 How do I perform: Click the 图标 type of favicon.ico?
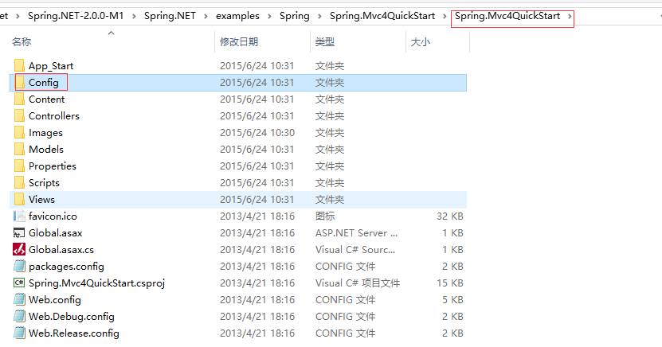[325, 216]
